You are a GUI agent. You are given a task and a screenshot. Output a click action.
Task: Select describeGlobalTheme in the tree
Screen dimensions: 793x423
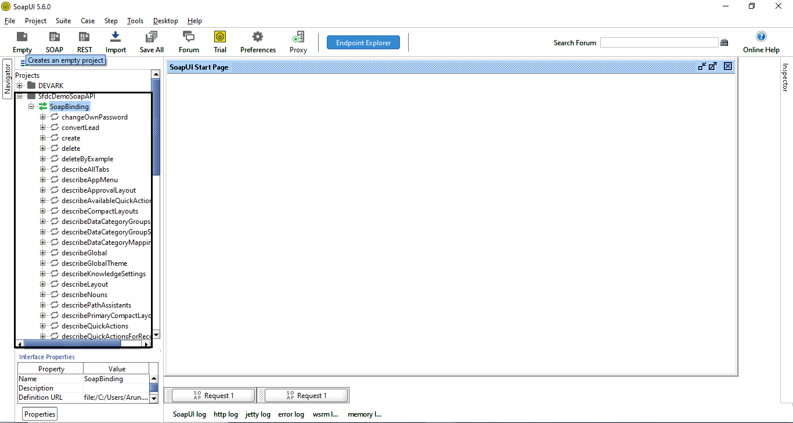click(95, 263)
